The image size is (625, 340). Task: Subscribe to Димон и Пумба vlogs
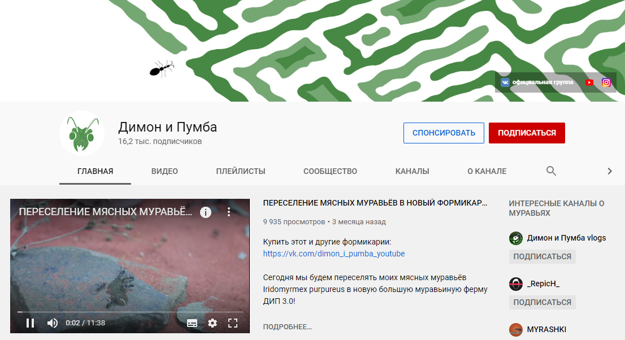click(542, 256)
